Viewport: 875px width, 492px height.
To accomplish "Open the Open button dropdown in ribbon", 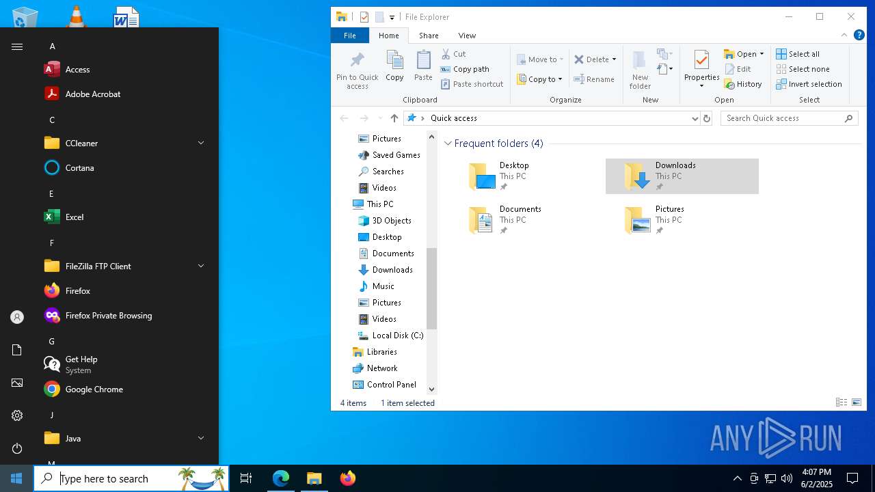I will pyautogui.click(x=762, y=54).
